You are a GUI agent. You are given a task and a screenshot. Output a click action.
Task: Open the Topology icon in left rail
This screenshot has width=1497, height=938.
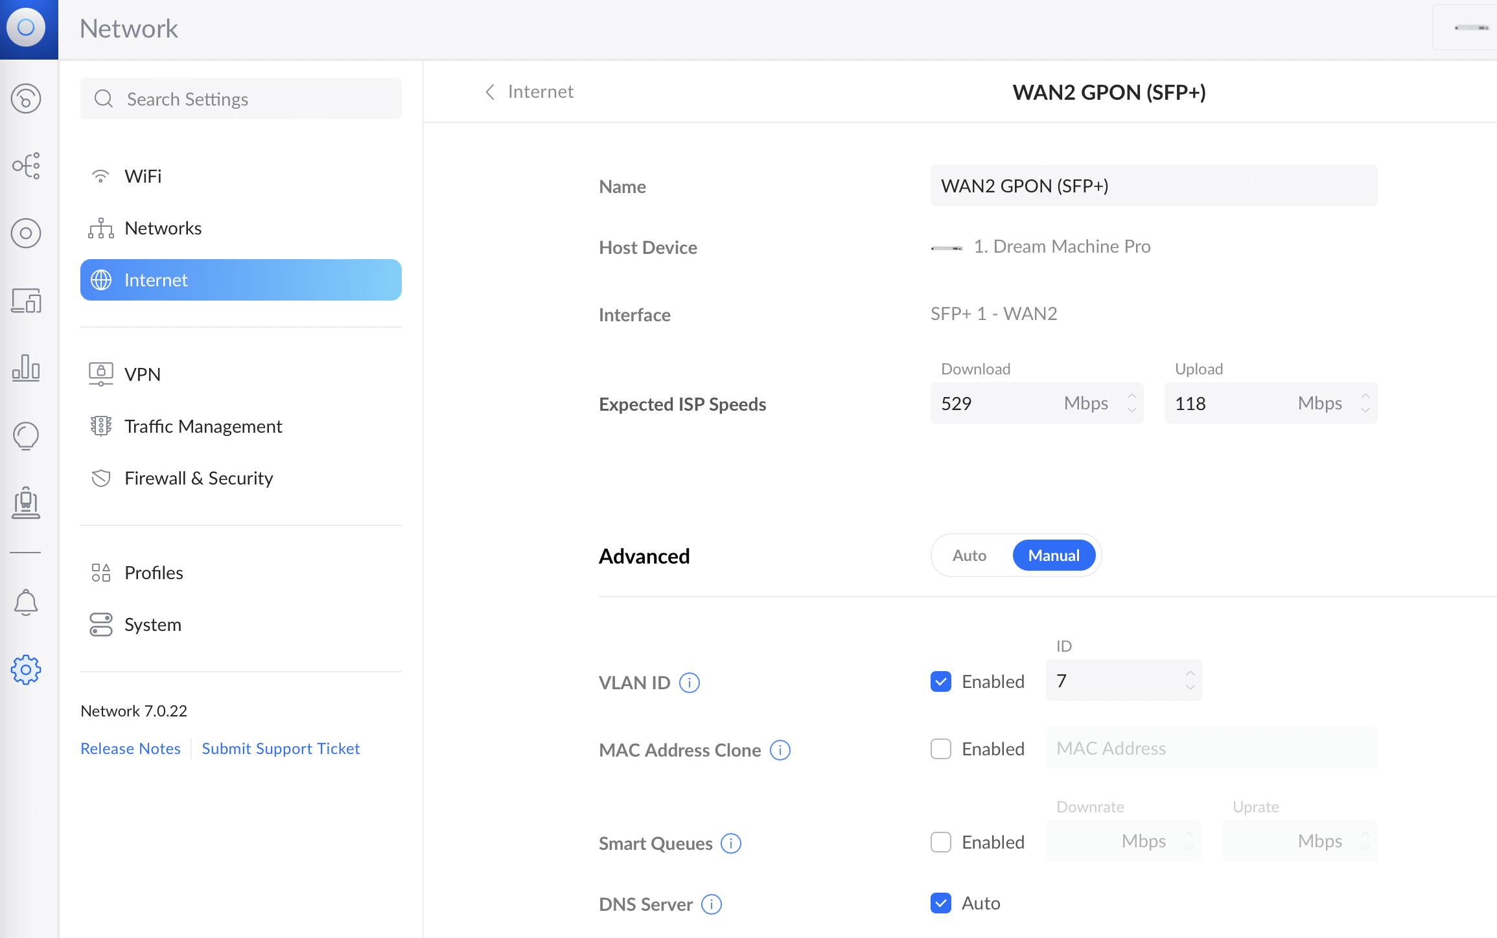(x=26, y=166)
